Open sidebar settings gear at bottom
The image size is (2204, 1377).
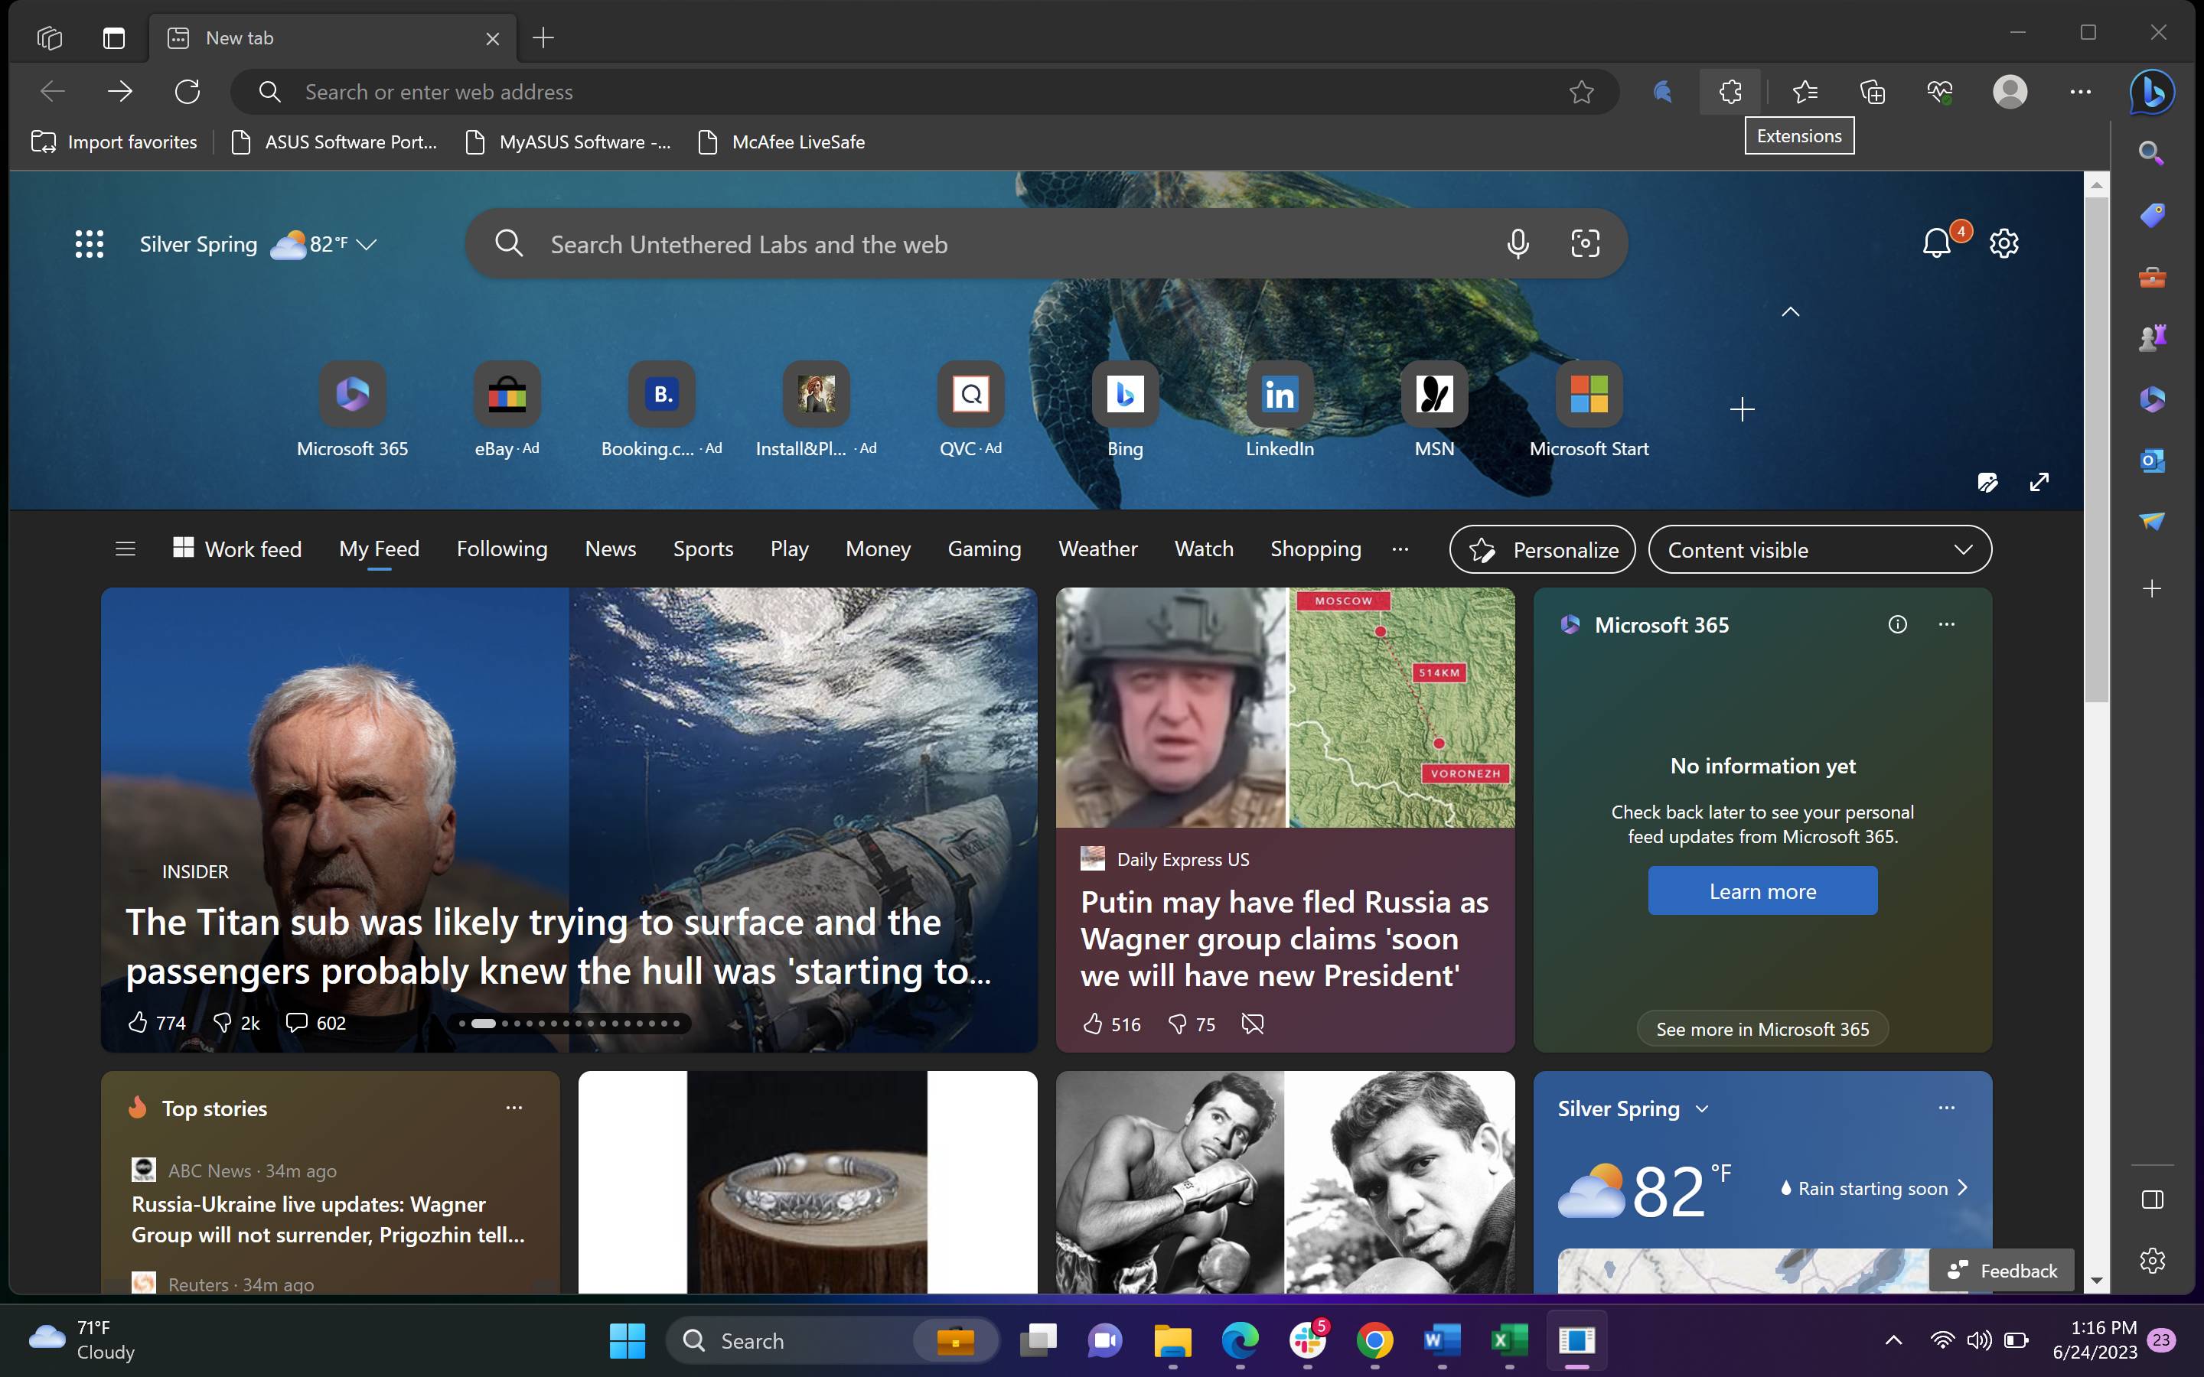tap(2151, 1261)
